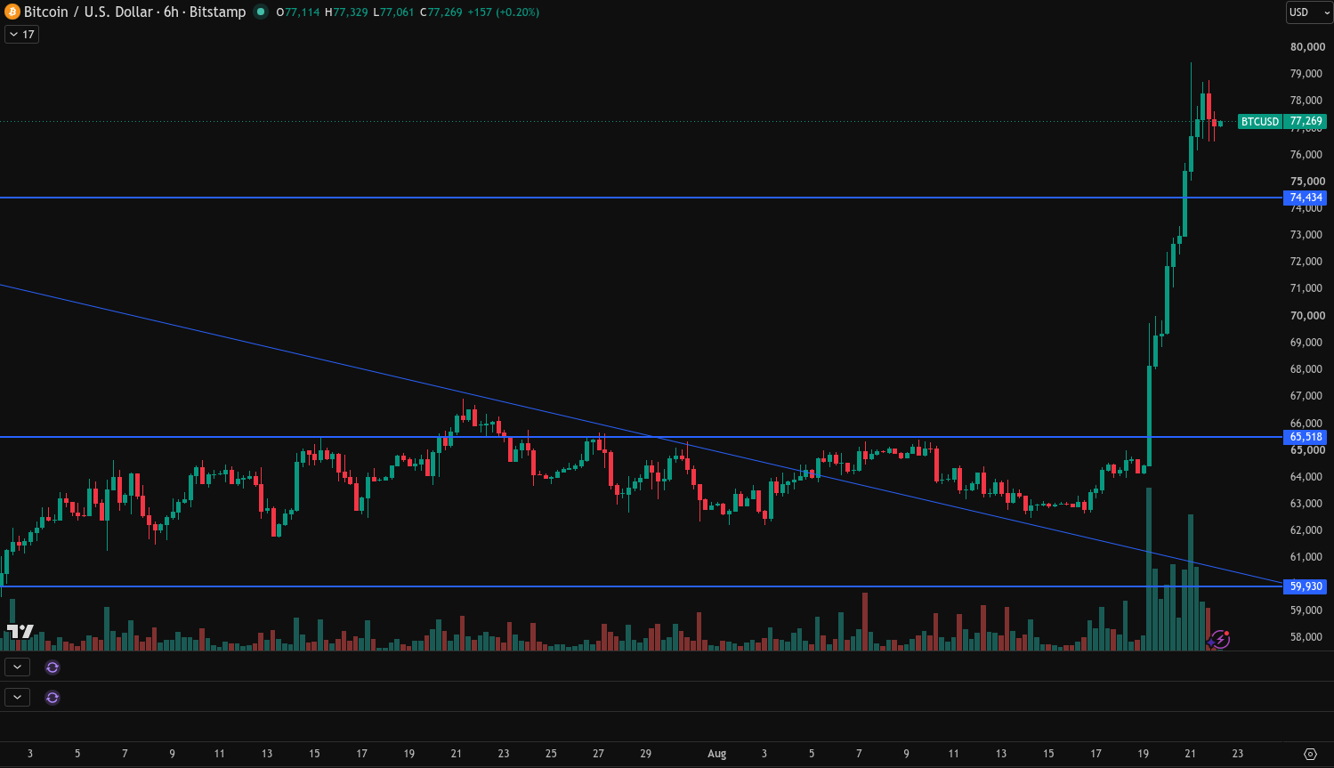Screen dimensions: 1334x768
Task: Click the 70,000 level on price axis
Action: coord(1307,316)
